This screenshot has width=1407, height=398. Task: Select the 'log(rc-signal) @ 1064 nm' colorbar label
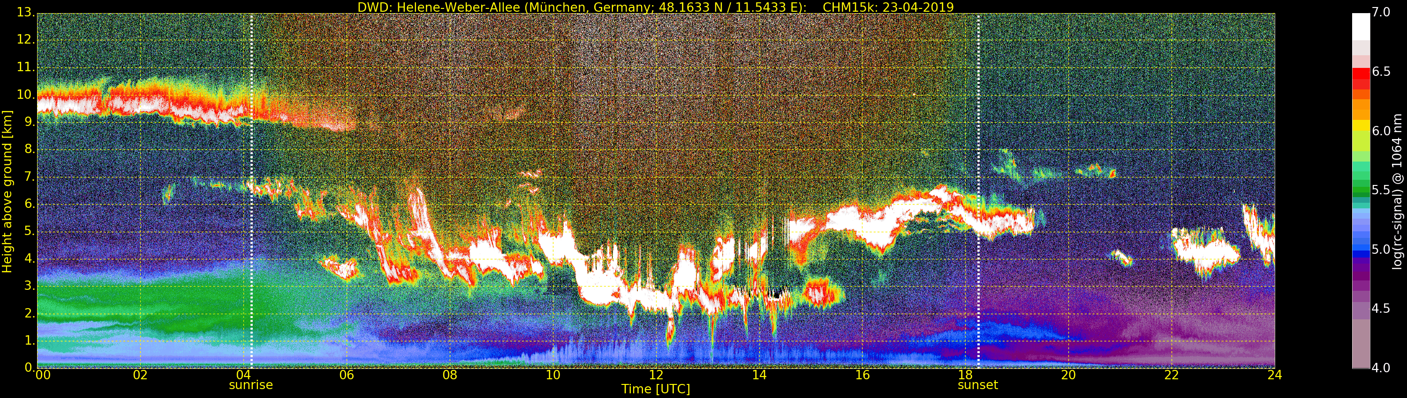[1397, 192]
